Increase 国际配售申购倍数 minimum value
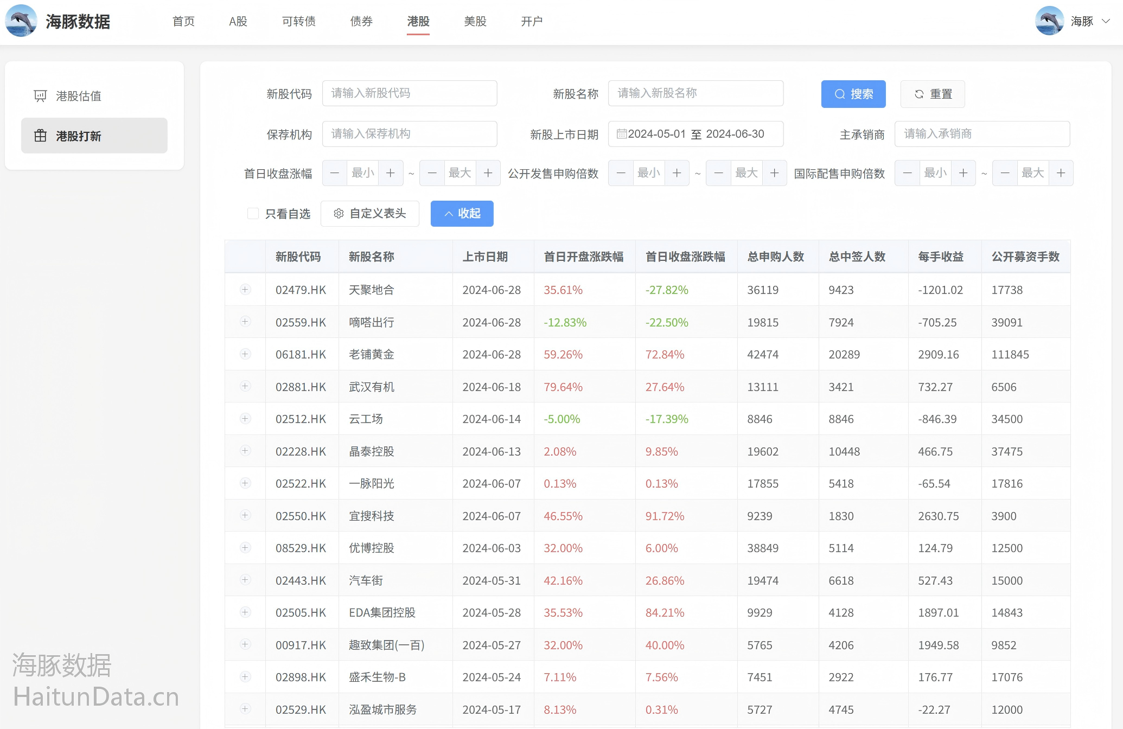The width and height of the screenshot is (1123, 729). (x=964, y=173)
